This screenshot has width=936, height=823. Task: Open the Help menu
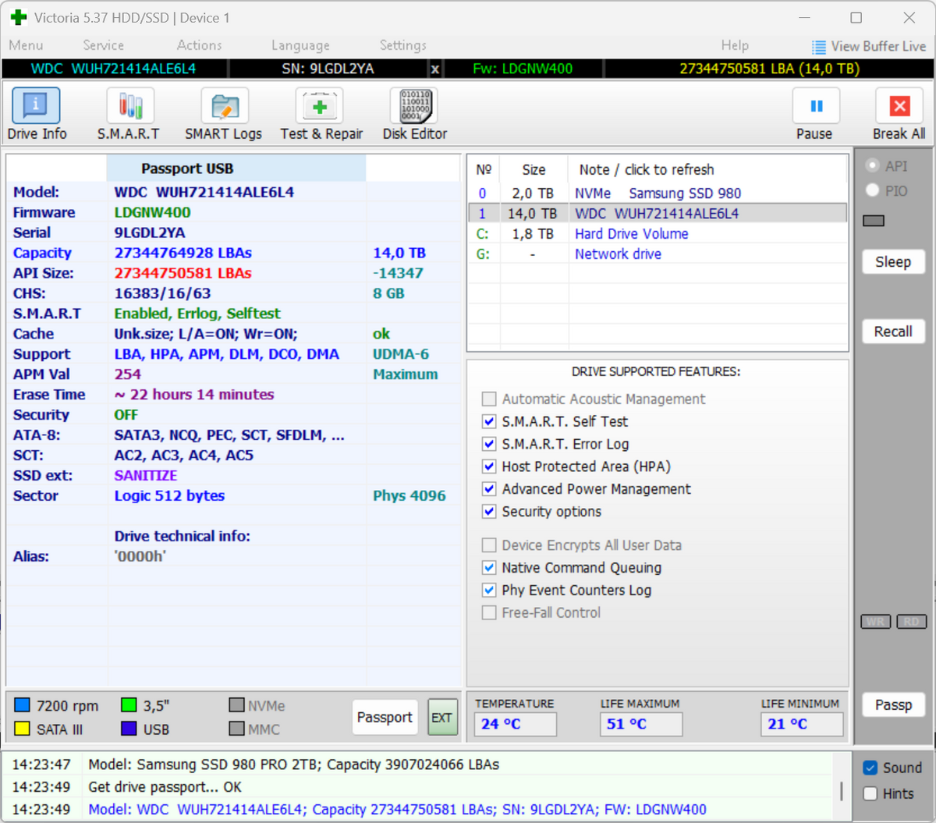[x=735, y=46]
